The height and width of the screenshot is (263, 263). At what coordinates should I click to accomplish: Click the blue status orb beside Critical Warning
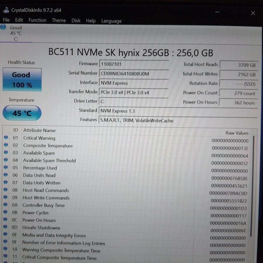(6, 138)
